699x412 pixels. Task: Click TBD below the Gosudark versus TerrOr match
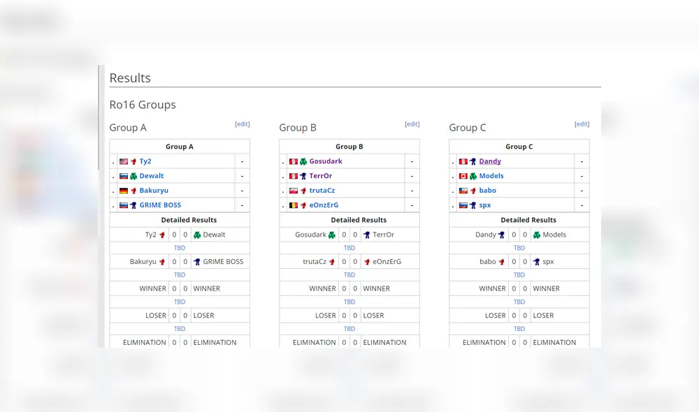pyautogui.click(x=349, y=247)
